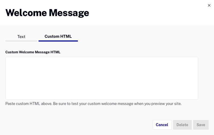Viewport: 214px width, 135px height.
Task: Hit the greyed-out Save button
Action: [x=201, y=125]
